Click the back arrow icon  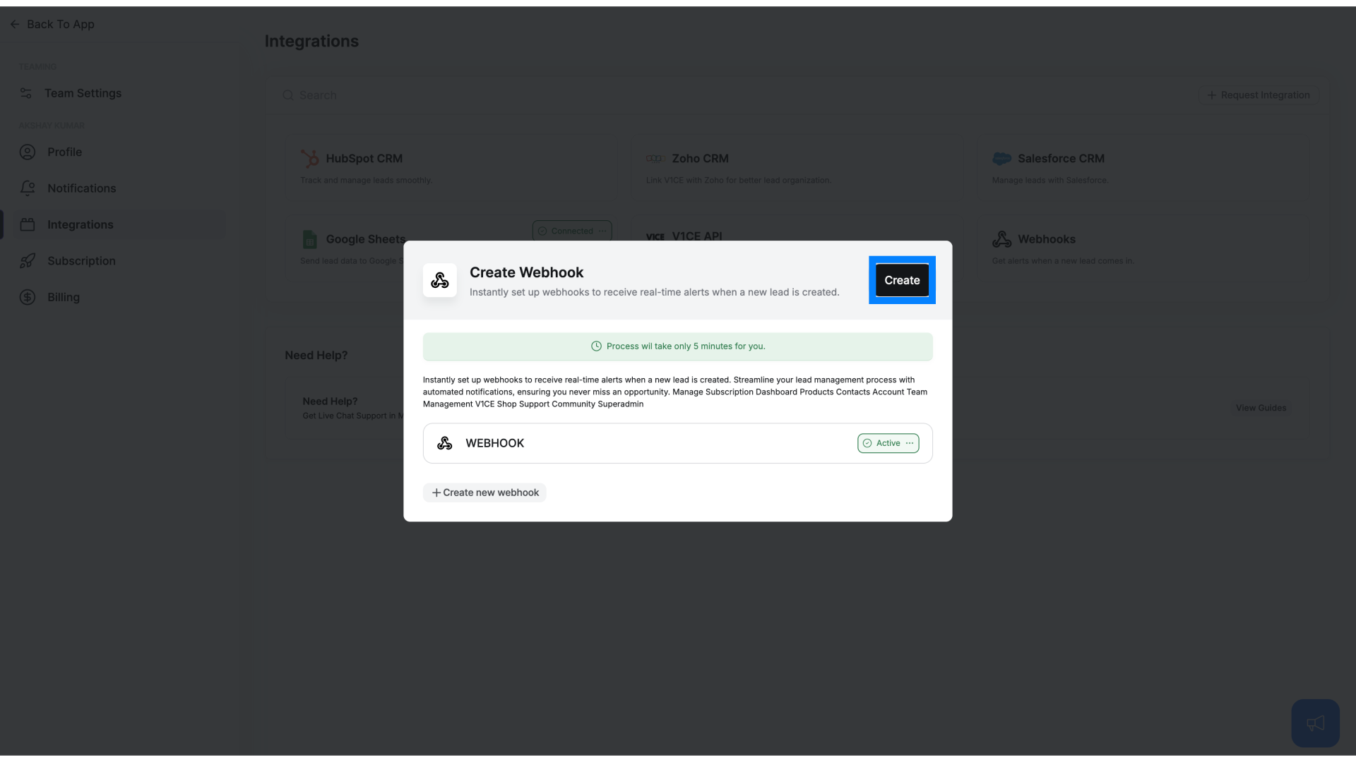[15, 24]
